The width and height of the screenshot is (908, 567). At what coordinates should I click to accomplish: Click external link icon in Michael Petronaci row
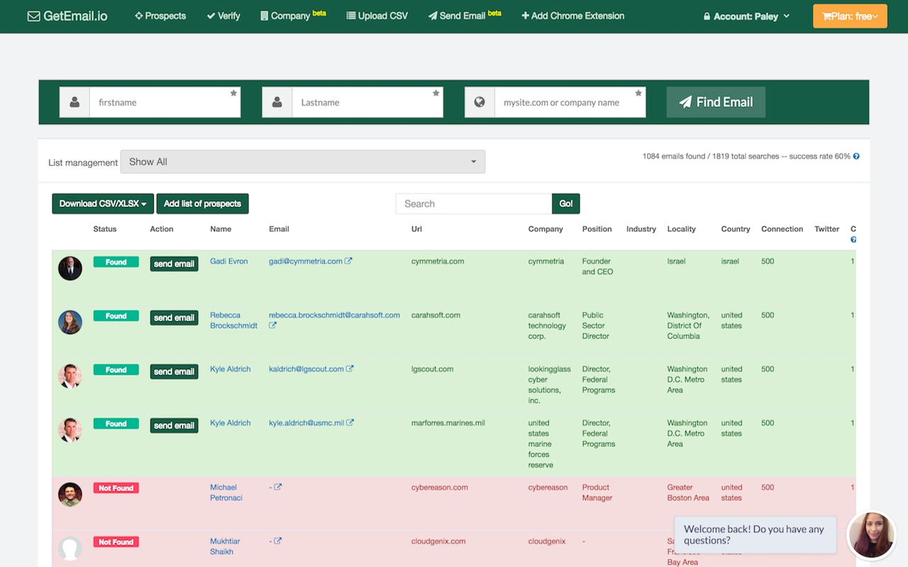click(x=278, y=487)
